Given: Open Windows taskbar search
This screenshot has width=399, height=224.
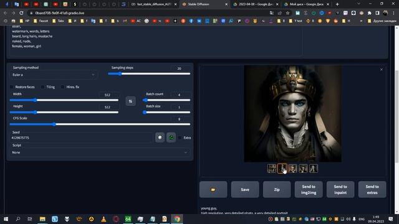Looking at the screenshot, I should click(18, 219).
